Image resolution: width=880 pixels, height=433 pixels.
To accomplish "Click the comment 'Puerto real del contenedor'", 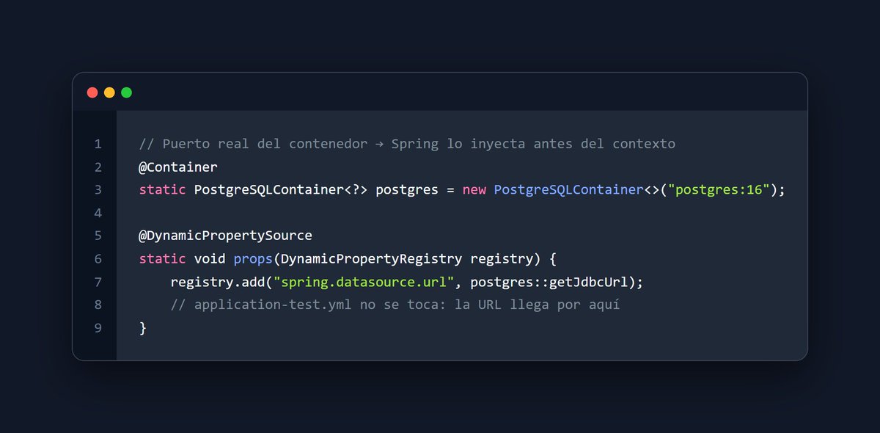I will pos(265,144).
